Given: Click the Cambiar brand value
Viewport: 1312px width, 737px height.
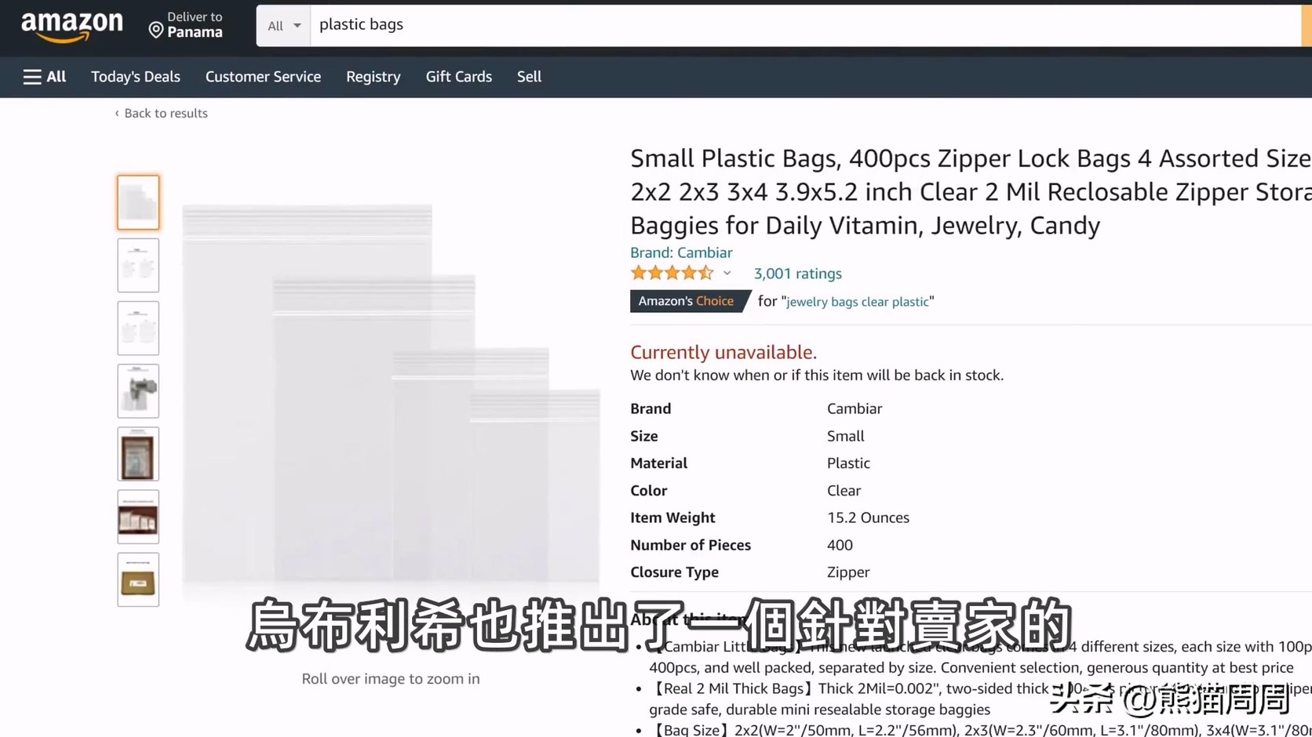Looking at the screenshot, I should pos(855,408).
